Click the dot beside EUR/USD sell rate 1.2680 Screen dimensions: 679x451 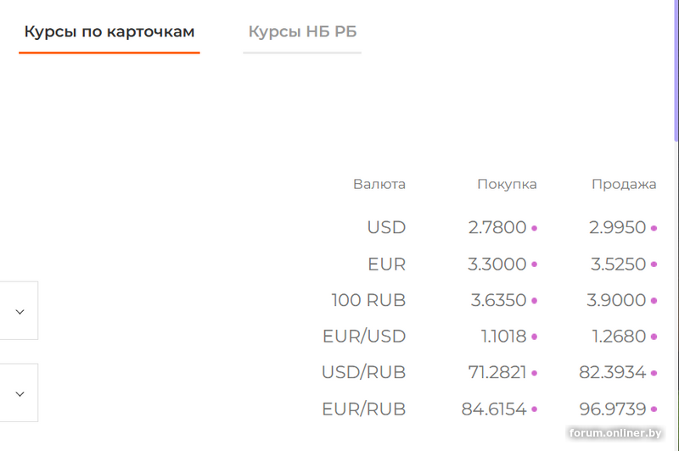(x=654, y=337)
